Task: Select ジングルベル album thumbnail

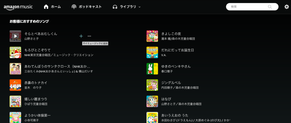Action: click(152, 85)
